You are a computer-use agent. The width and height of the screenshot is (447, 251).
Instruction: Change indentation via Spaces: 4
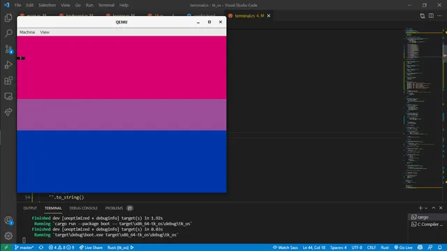338,248
